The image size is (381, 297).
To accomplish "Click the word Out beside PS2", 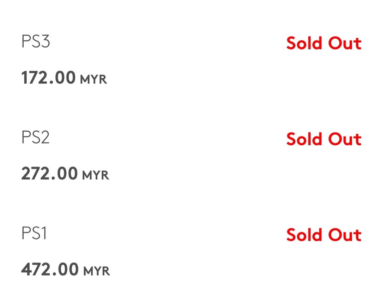I will [345, 139].
